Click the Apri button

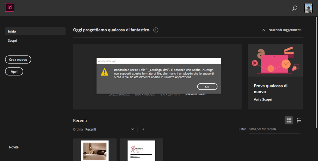(x=14, y=72)
